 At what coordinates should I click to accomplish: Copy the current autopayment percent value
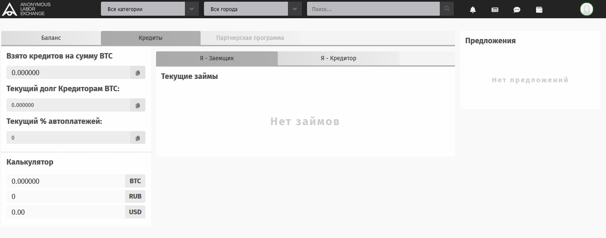point(138,138)
